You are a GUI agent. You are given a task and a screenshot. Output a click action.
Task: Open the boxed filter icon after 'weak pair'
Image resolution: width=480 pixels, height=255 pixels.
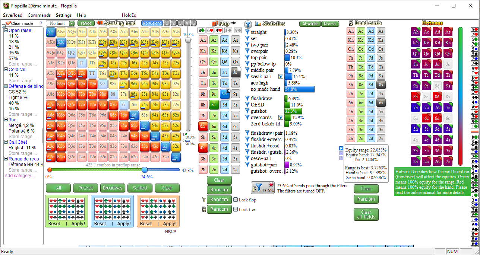281,77
